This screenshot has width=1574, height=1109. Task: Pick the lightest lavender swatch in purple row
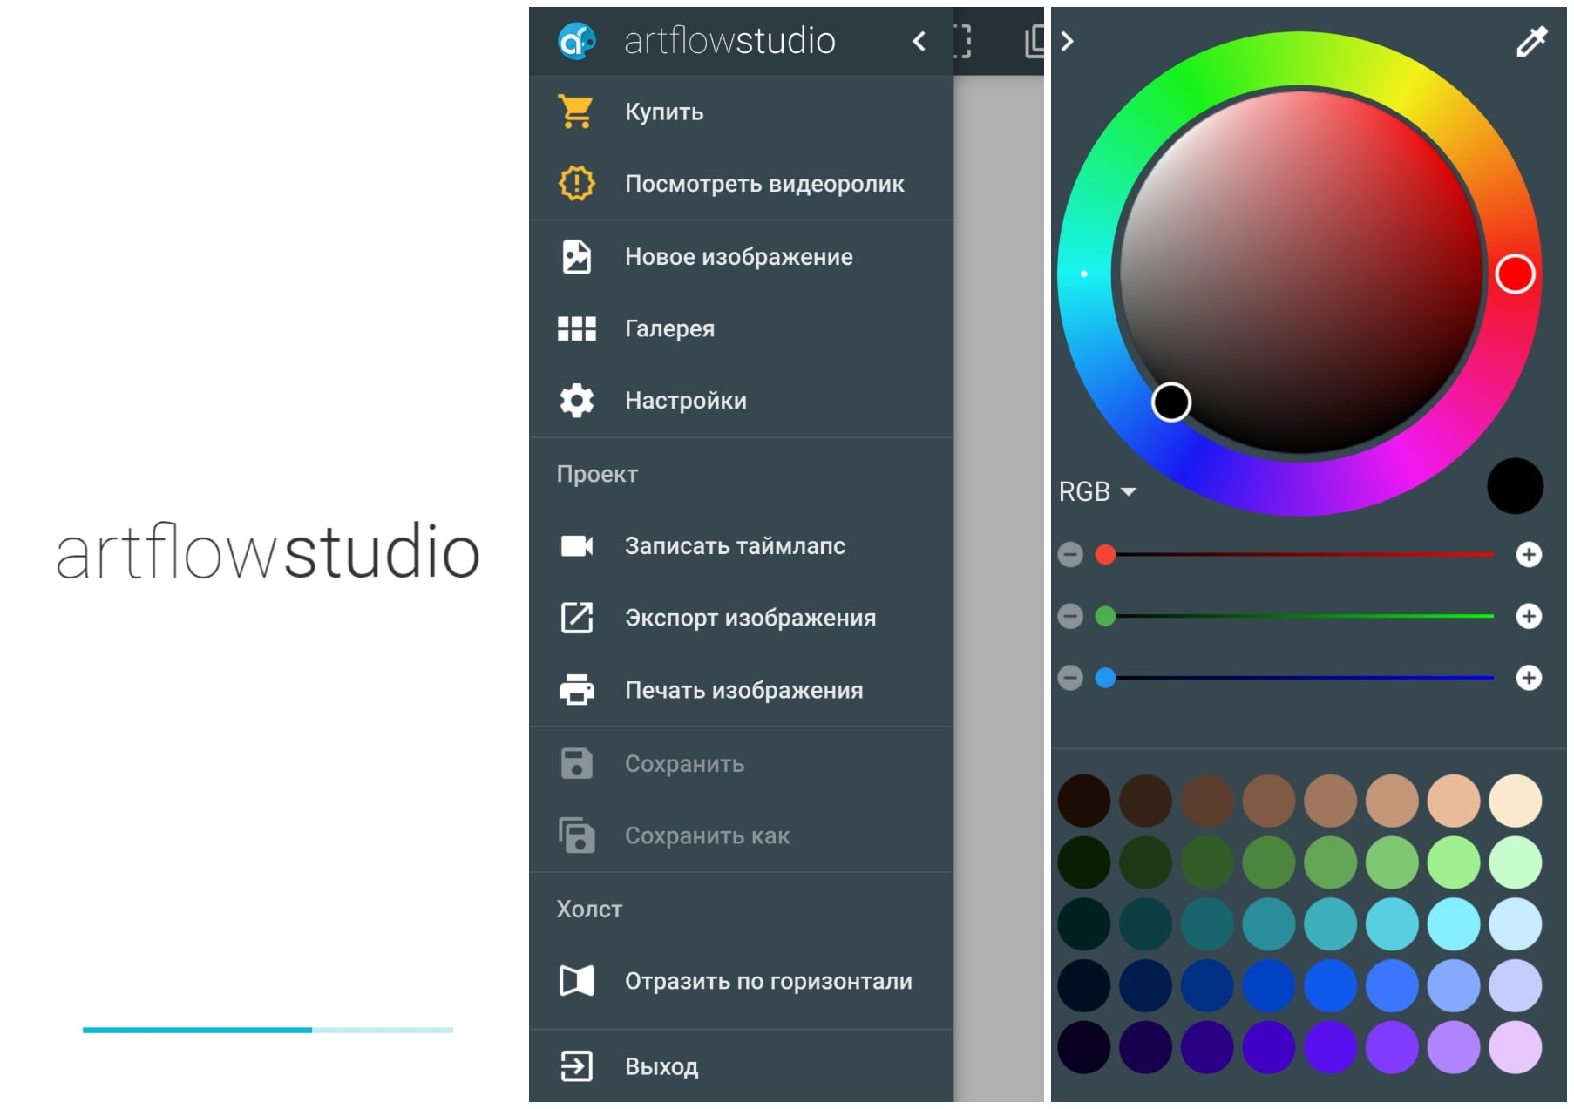click(1516, 1047)
